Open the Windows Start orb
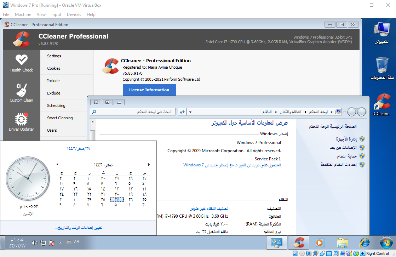The height and width of the screenshot is (257, 396). (x=386, y=243)
